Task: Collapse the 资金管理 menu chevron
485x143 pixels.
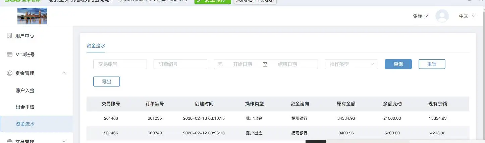Action: (64, 73)
